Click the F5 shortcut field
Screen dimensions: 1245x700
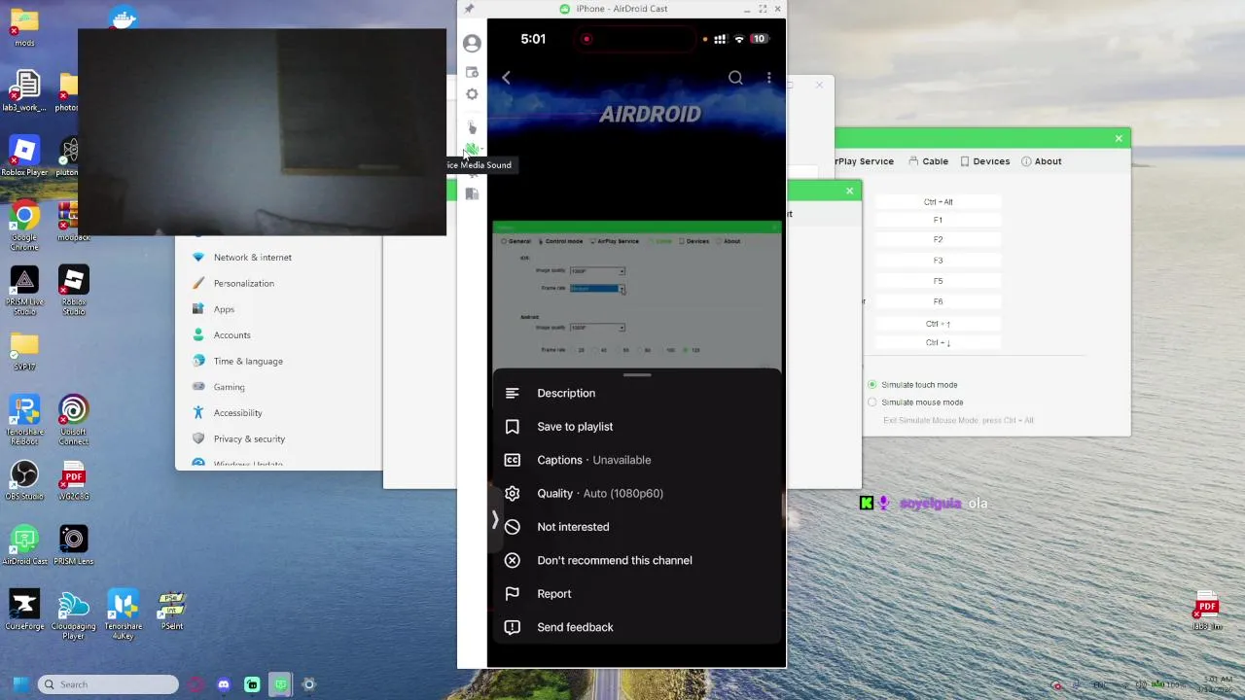pos(938,281)
